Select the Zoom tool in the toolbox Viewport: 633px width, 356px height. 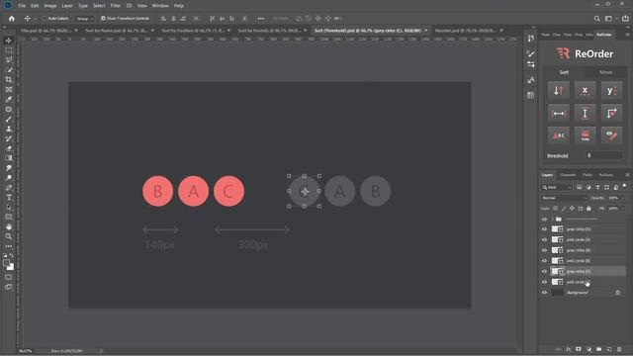[x=9, y=237]
